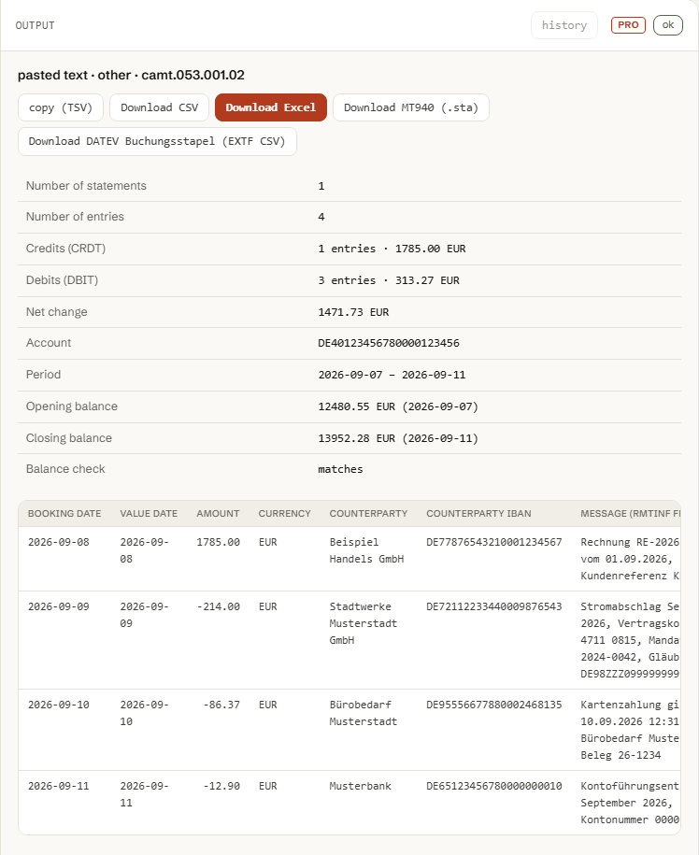Select IBAN DE95556677880002468135
699x855 pixels.
494,705
